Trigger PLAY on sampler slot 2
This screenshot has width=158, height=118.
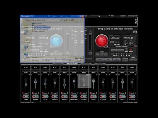coord(36,68)
